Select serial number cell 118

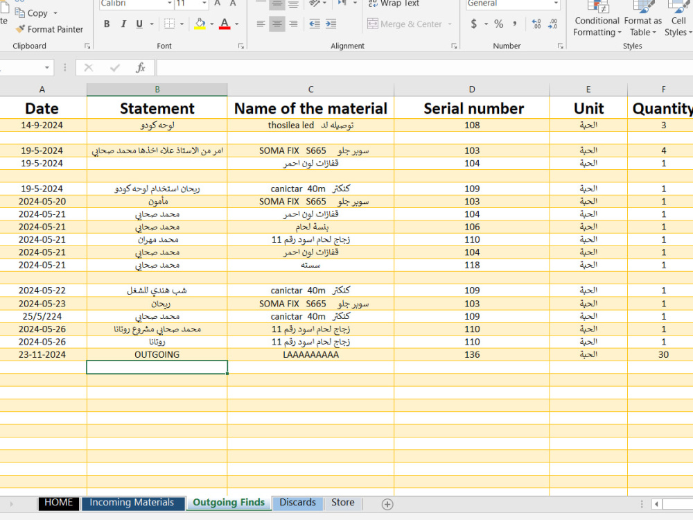[471, 266]
